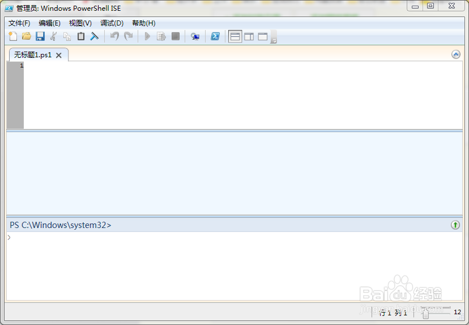Paste from clipboard icon
This screenshot has width=469, height=325.
(x=81, y=36)
